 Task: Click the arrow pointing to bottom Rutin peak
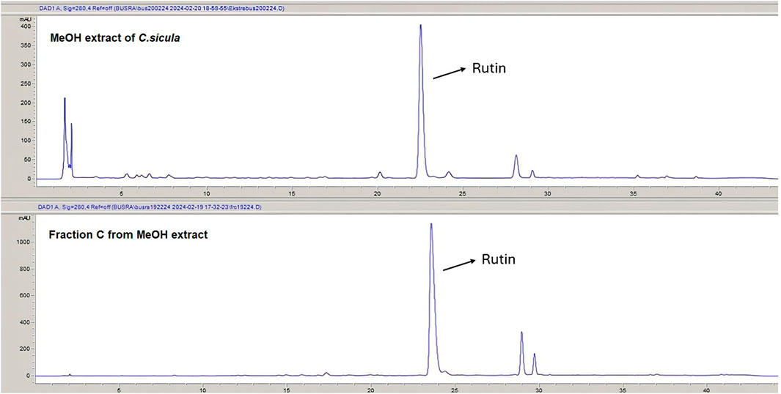point(459,264)
